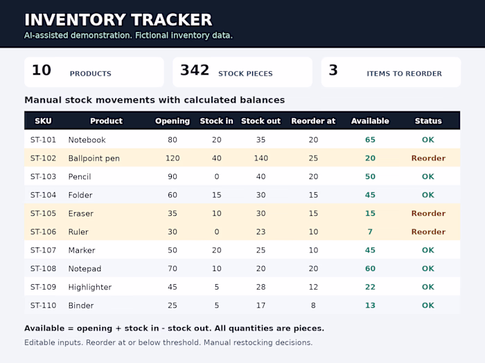The image size is (485, 363).
Task: Select SKU cell ST-109
Action: click(43, 287)
